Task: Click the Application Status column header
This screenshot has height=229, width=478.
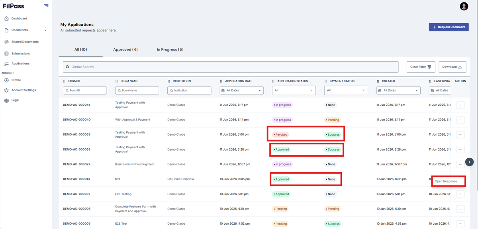Action: tap(292, 81)
